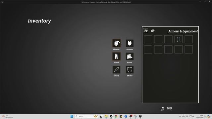The image size is (212, 119).
Task: Switch to the food items inventory tab
Action: click(152, 31)
